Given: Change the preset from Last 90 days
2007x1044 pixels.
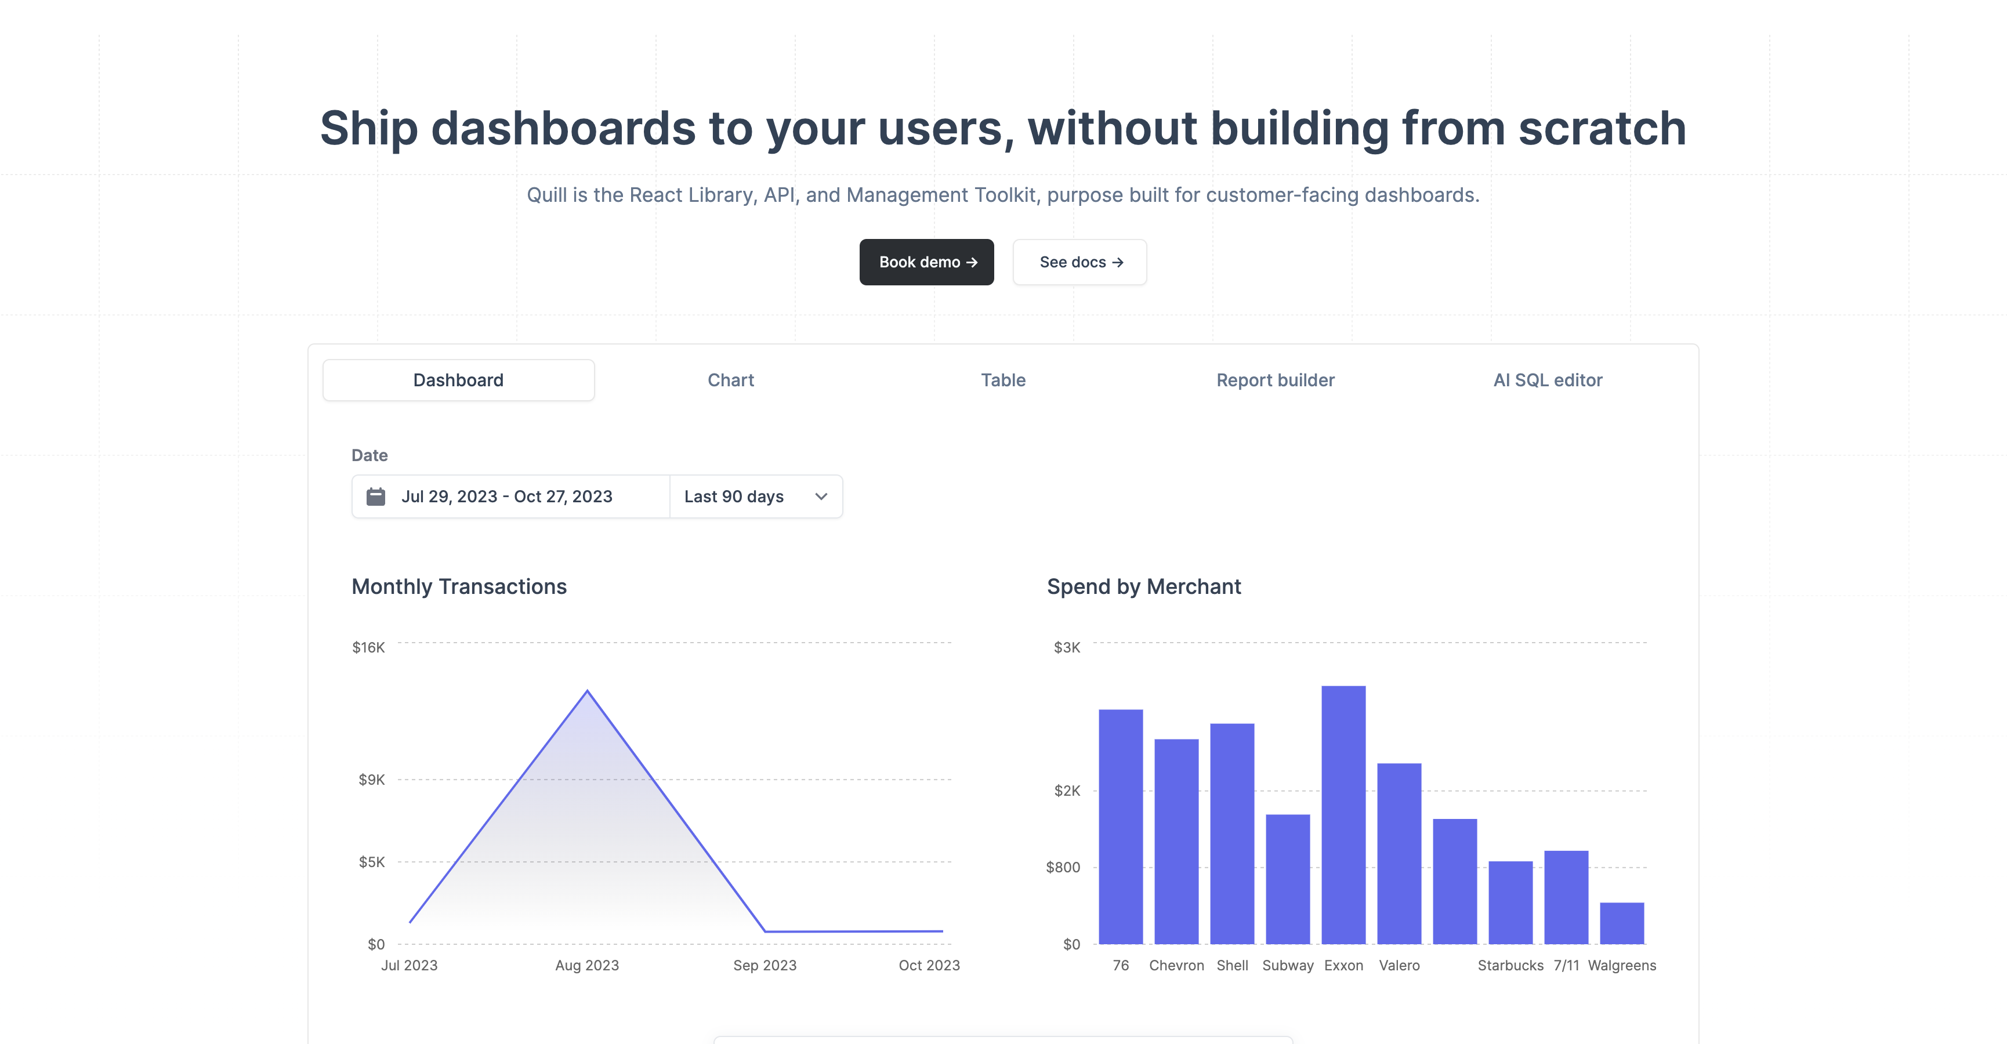Looking at the screenshot, I should pyautogui.click(x=748, y=496).
